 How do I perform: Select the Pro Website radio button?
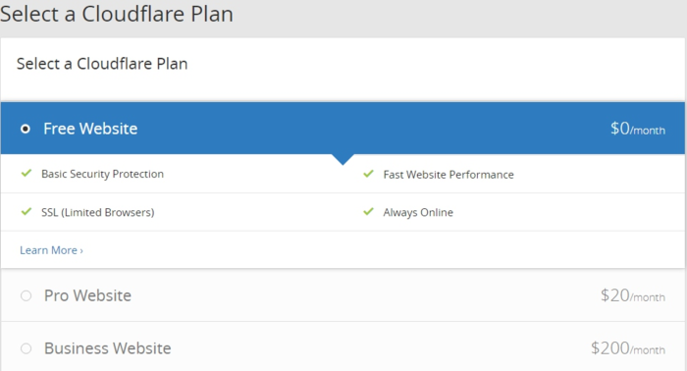tap(26, 295)
